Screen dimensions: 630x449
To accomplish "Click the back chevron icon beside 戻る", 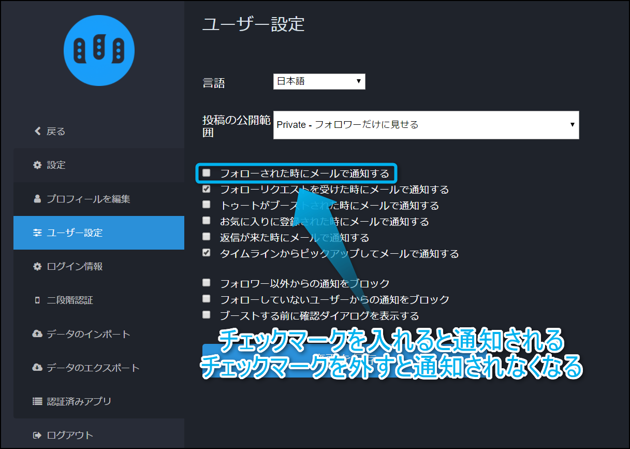I will pyautogui.click(x=37, y=132).
